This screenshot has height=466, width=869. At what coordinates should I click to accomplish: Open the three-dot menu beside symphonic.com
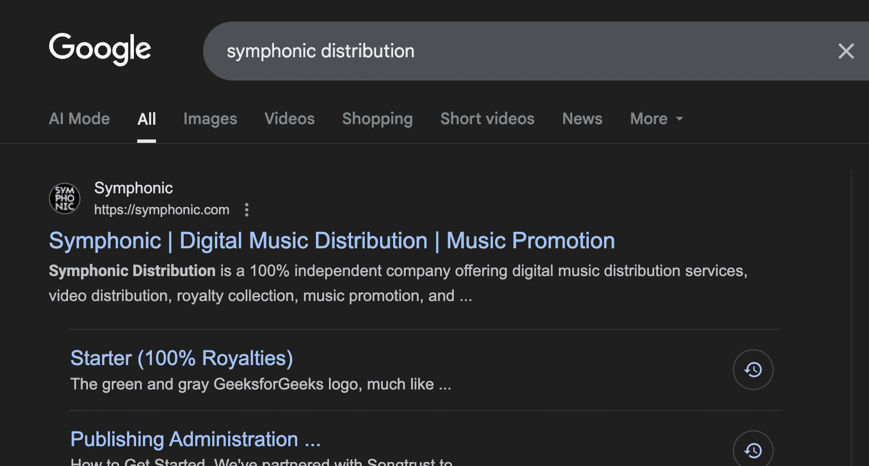point(247,210)
